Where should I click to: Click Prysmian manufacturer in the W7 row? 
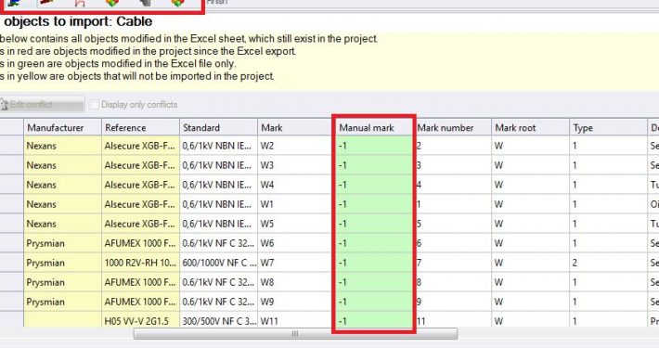pos(62,263)
